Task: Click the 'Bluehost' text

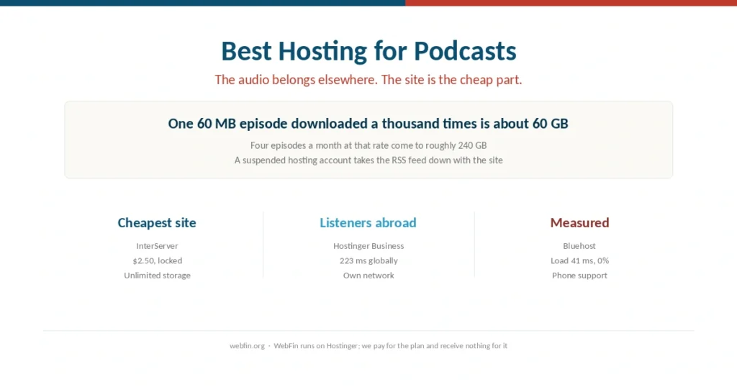Action: [x=579, y=245]
